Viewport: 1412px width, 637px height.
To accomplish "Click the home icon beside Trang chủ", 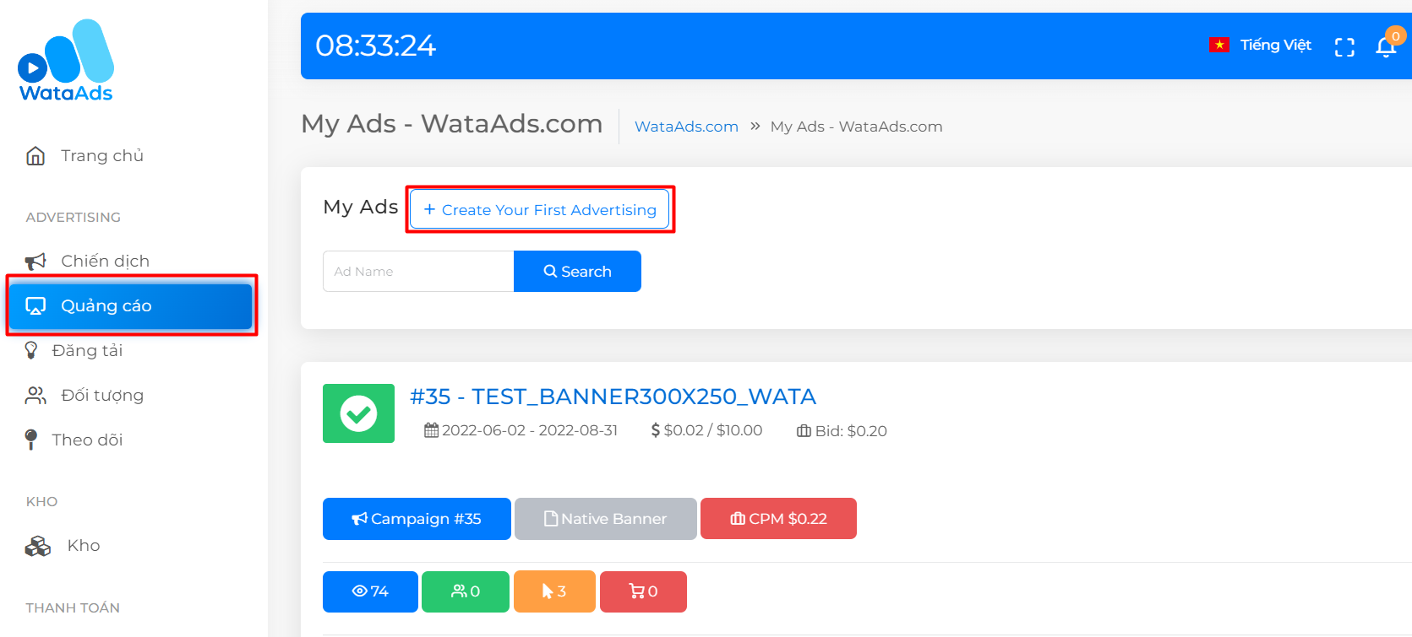I will 35,156.
